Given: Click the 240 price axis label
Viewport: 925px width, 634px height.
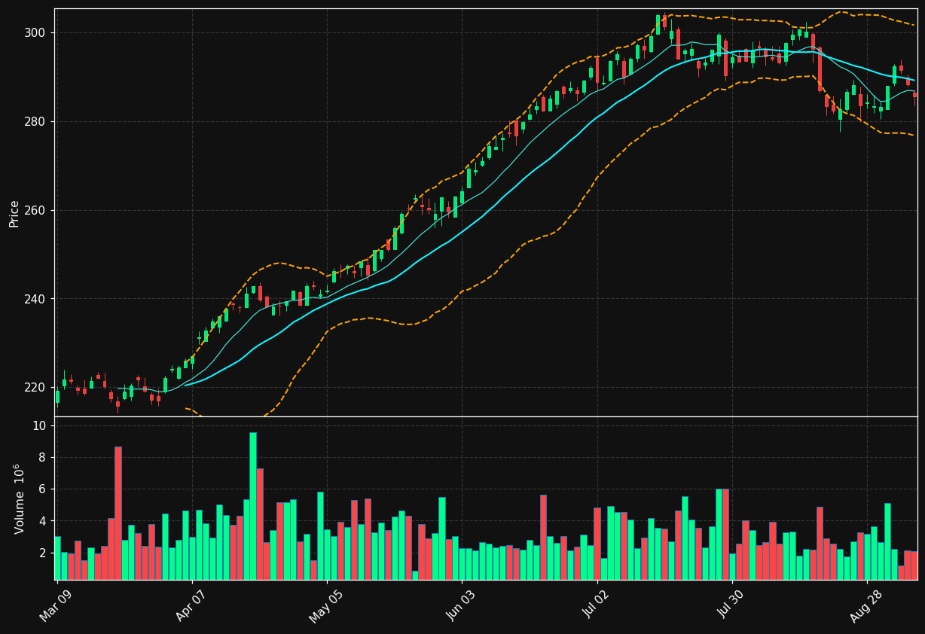Looking at the screenshot, I should [35, 299].
